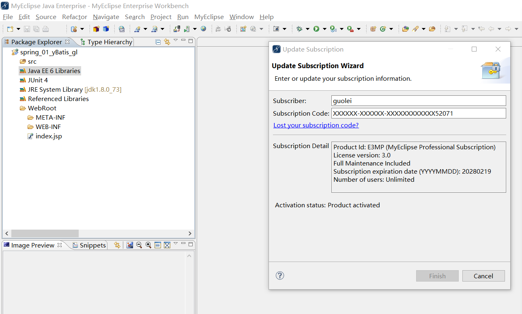
Task: Click into the Subscription Code field
Action: 419,113
